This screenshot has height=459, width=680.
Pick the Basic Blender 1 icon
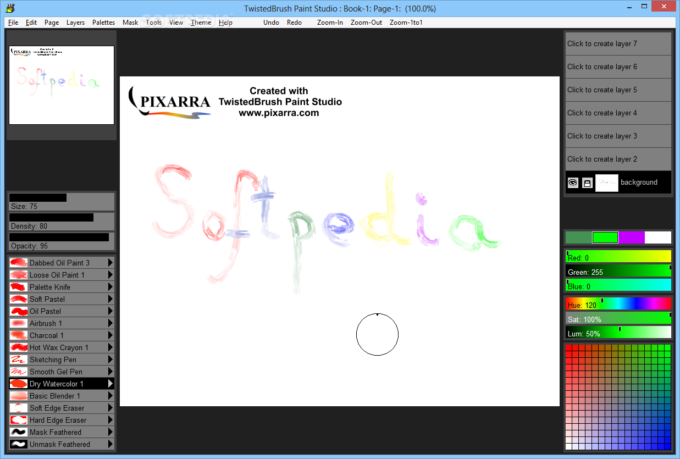19,396
